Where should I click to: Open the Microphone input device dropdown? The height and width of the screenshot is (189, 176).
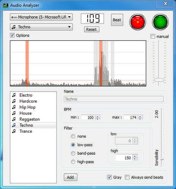(41, 17)
